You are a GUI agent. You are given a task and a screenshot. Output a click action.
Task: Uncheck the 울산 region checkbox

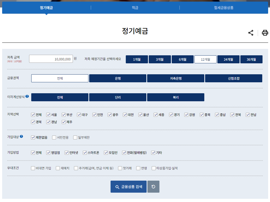(x=140, y=115)
